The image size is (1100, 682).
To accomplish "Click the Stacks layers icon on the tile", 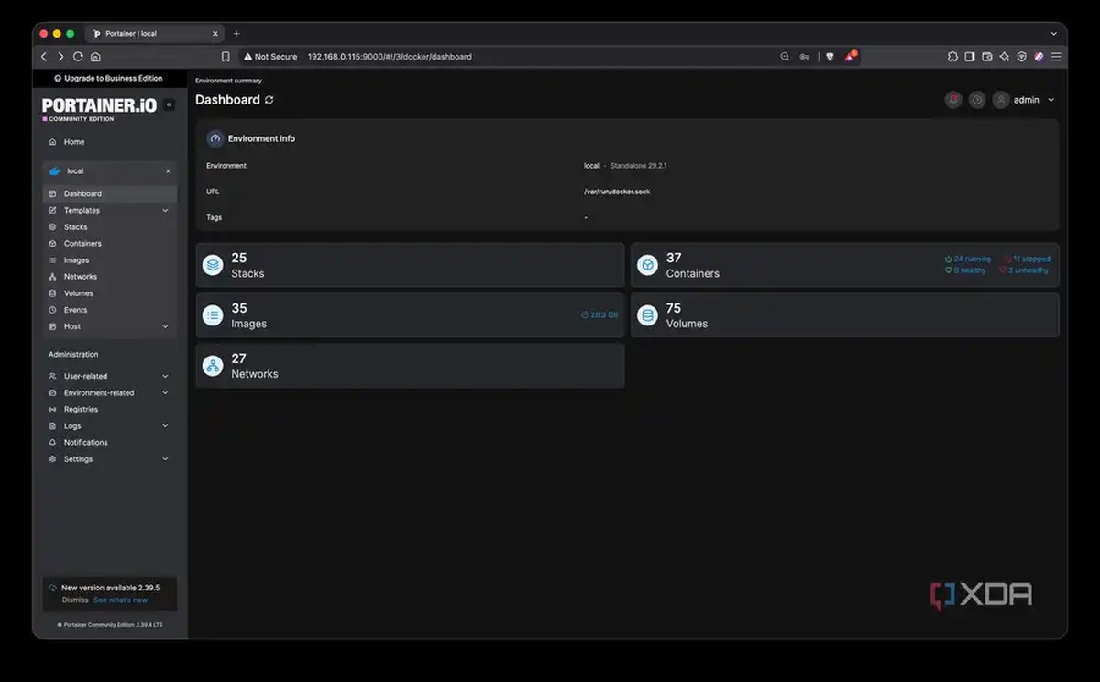I will 213,266.
